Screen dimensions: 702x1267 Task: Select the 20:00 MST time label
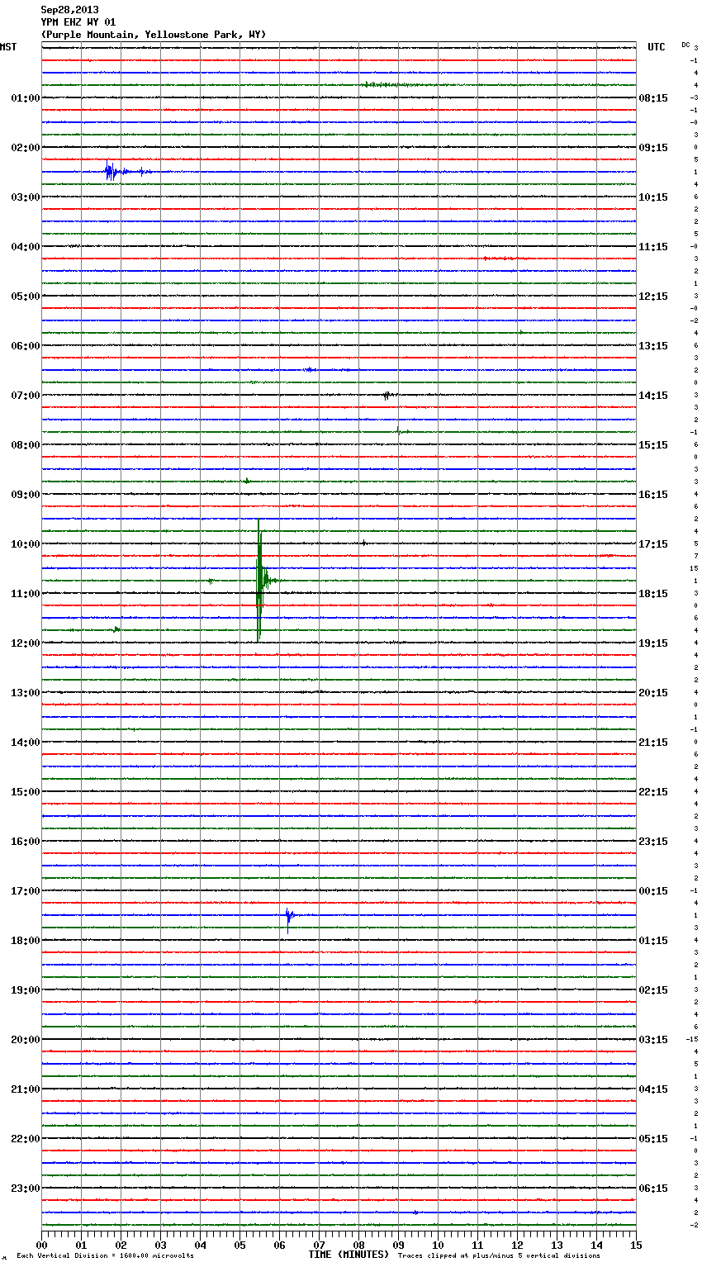pos(26,1040)
